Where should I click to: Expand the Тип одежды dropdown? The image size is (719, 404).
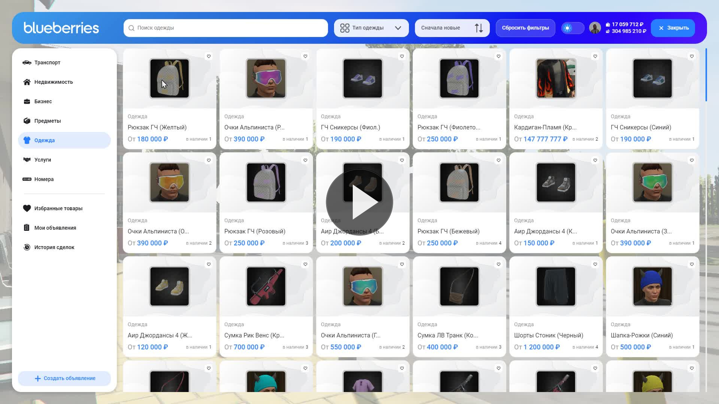[371, 28]
